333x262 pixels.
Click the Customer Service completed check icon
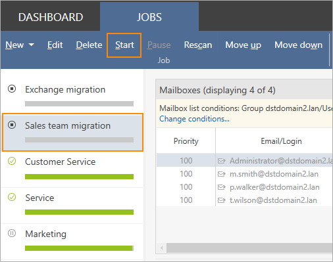[x=12, y=161]
